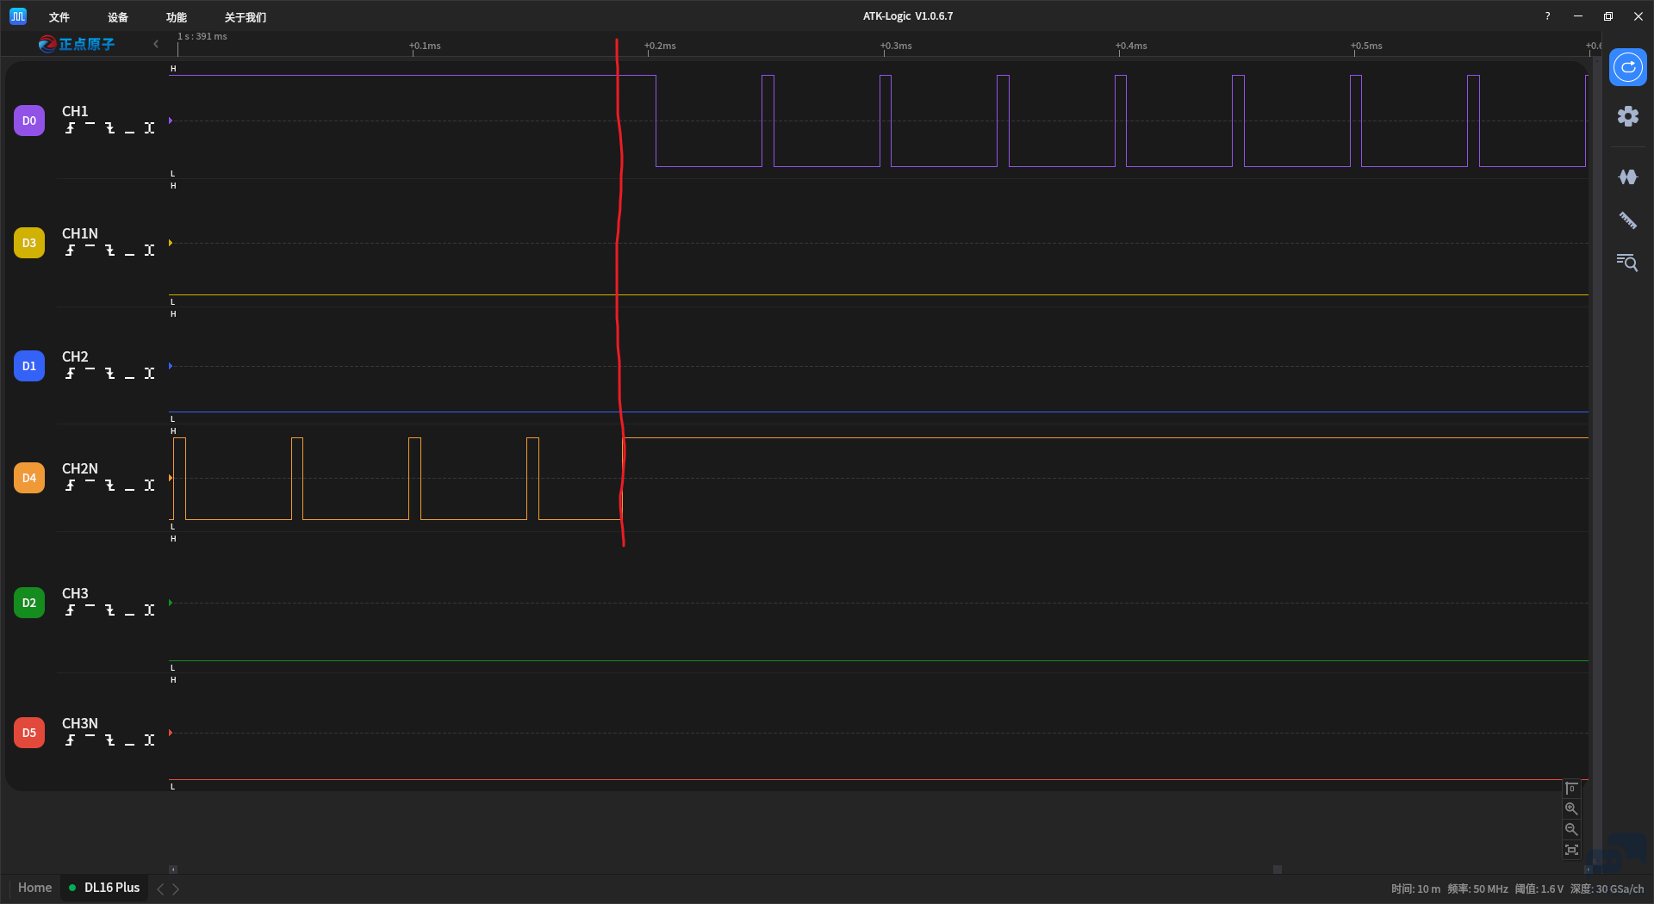Fit waveform to full screen view

[x=1571, y=851]
